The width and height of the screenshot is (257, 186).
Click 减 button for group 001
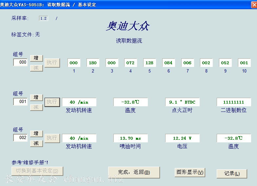point(36,107)
